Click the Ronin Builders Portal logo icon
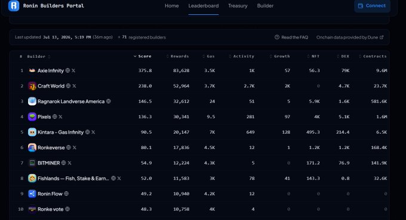Screen dimensions: 406x220 [x=14, y=5]
